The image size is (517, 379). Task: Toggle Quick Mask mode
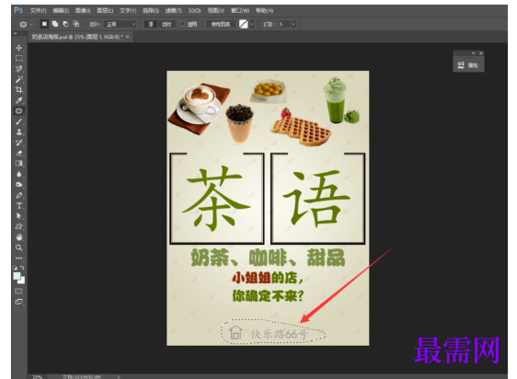point(18,292)
